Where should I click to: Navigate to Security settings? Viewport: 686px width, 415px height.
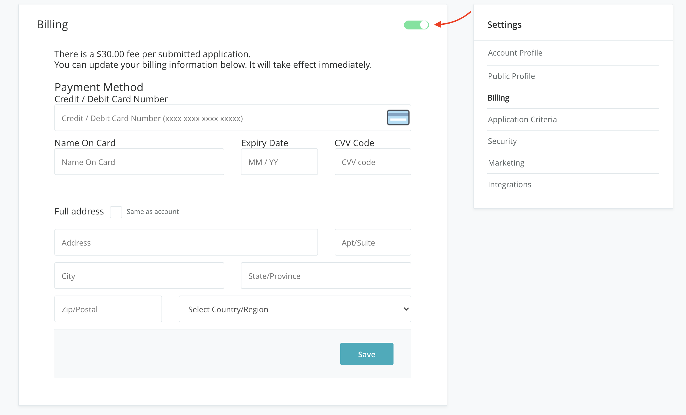502,141
